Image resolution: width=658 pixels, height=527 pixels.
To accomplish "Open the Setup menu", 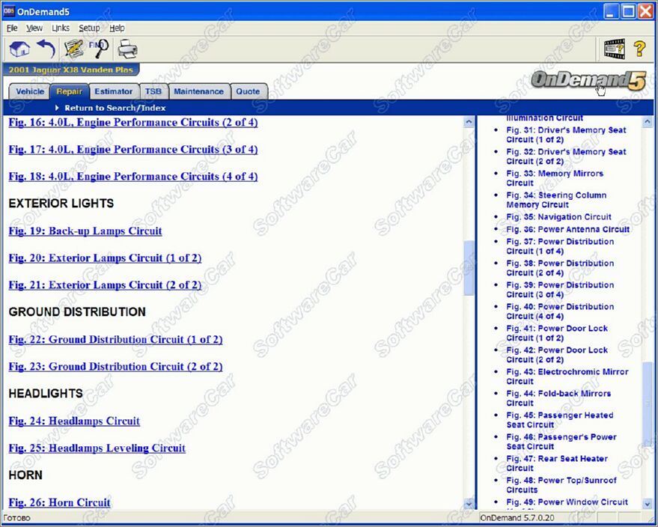I will (x=89, y=28).
